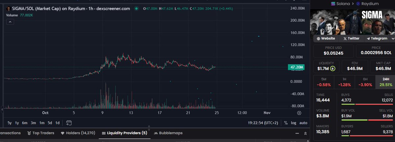395x142 pixels.
Task: Click the Nov label on time axis
Action: pyautogui.click(x=267, y=113)
